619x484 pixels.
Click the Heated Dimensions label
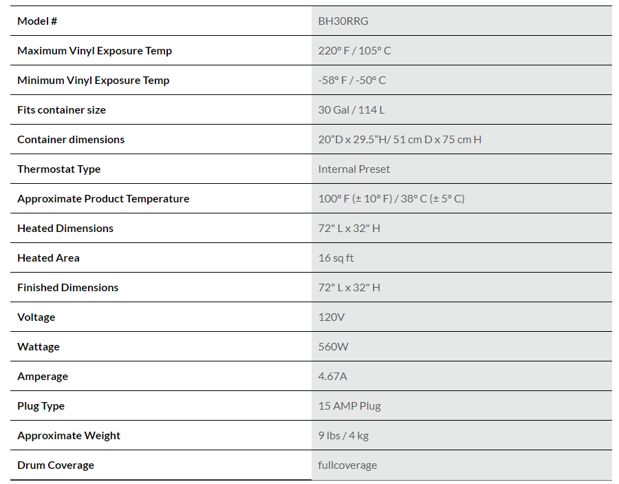(65, 229)
